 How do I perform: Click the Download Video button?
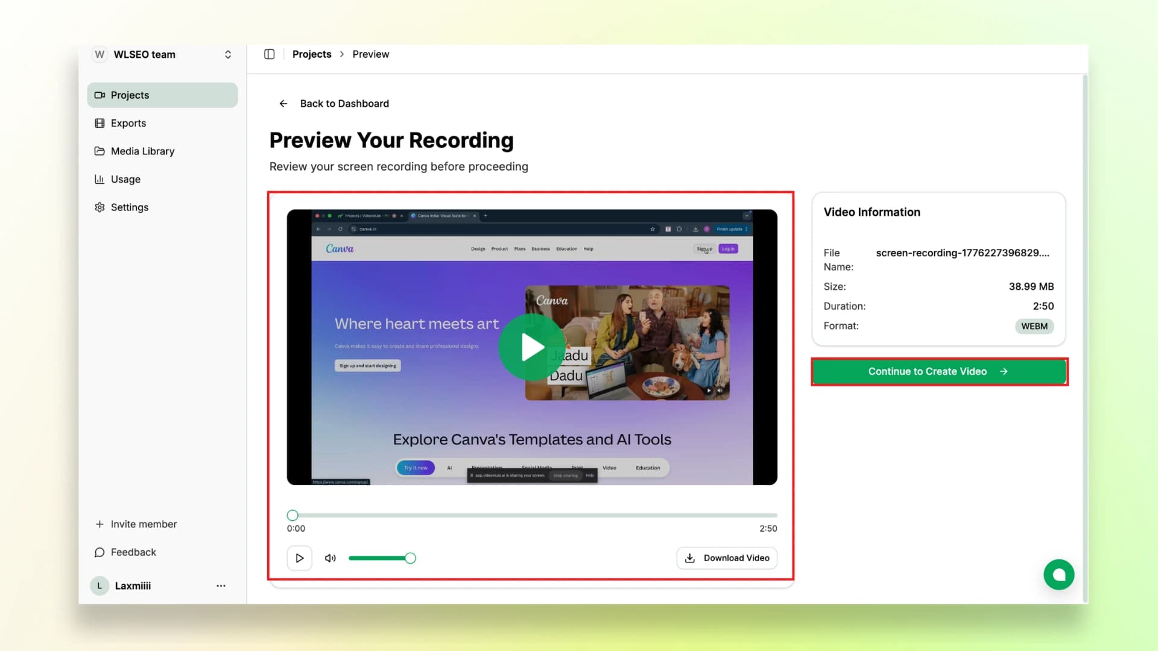pyautogui.click(x=726, y=558)
